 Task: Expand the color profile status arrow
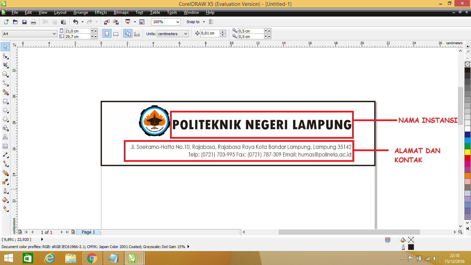[x=188, y=247]
